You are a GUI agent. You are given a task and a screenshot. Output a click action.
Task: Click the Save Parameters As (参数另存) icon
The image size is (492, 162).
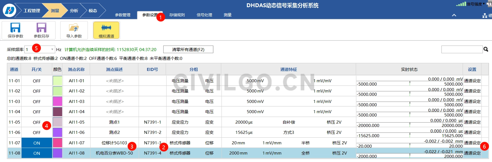(41, 28)
